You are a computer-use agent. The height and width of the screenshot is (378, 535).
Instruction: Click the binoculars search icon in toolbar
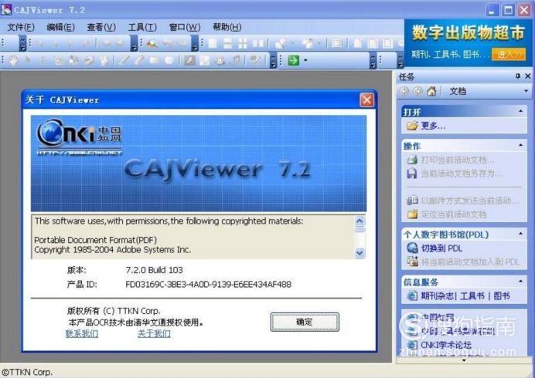point(152,43)
